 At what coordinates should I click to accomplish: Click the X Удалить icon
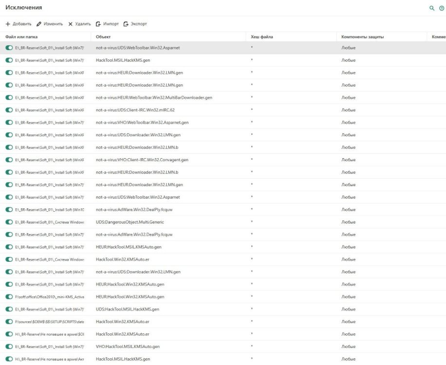click(70, 24)
